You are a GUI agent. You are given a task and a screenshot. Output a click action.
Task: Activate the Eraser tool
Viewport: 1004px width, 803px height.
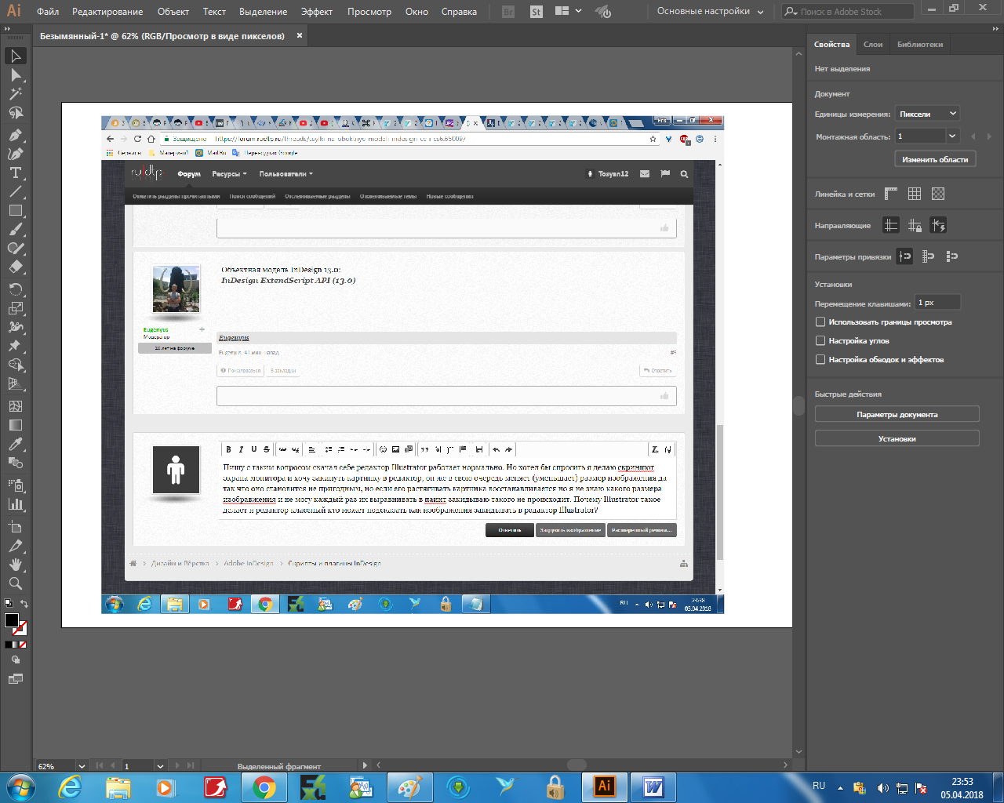pyautogui.click(x=16, y=267)
